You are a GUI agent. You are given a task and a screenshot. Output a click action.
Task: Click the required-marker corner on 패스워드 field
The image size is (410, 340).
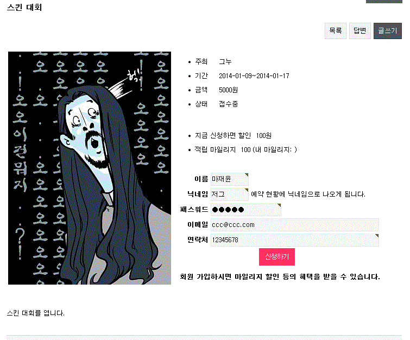coord(279,205)
